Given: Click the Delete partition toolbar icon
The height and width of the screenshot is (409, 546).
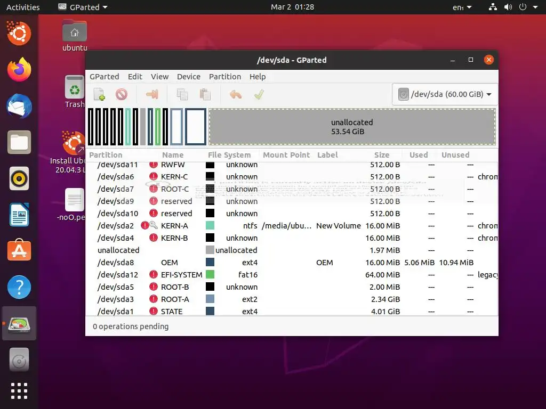Looking at the screenshot, I should click(x=122, y=94).
